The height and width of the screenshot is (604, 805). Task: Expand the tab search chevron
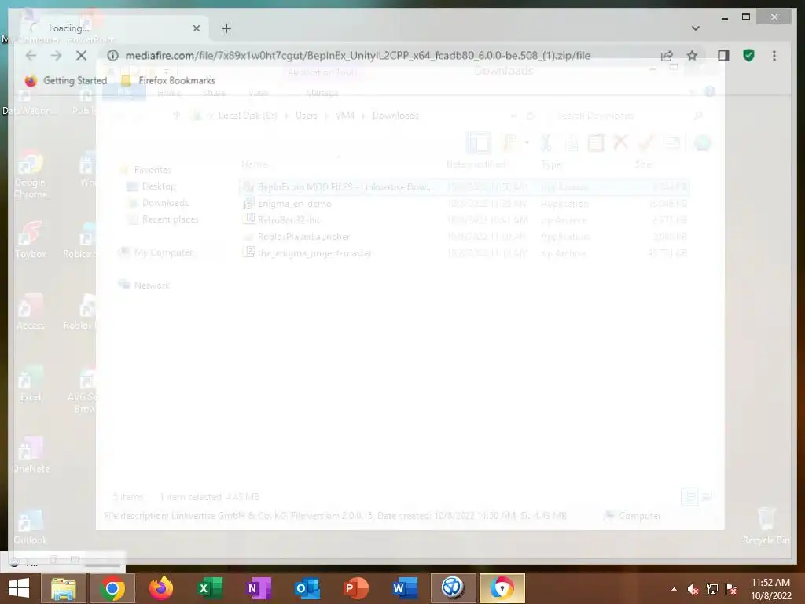[696, 28]
